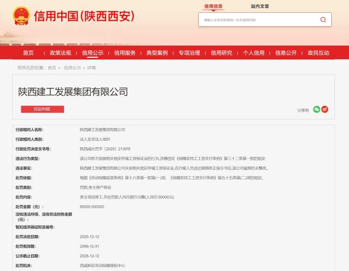Click the national emblem logo
Screen dimensions: 349x271
click(x=21, y=16)
